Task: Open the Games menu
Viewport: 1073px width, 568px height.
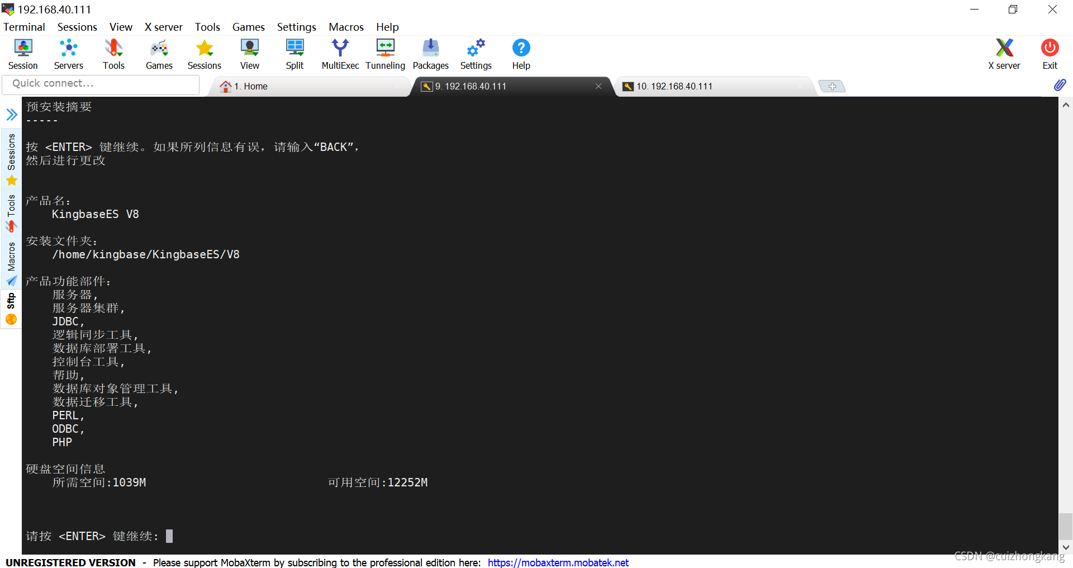Action: click(248, 27)
